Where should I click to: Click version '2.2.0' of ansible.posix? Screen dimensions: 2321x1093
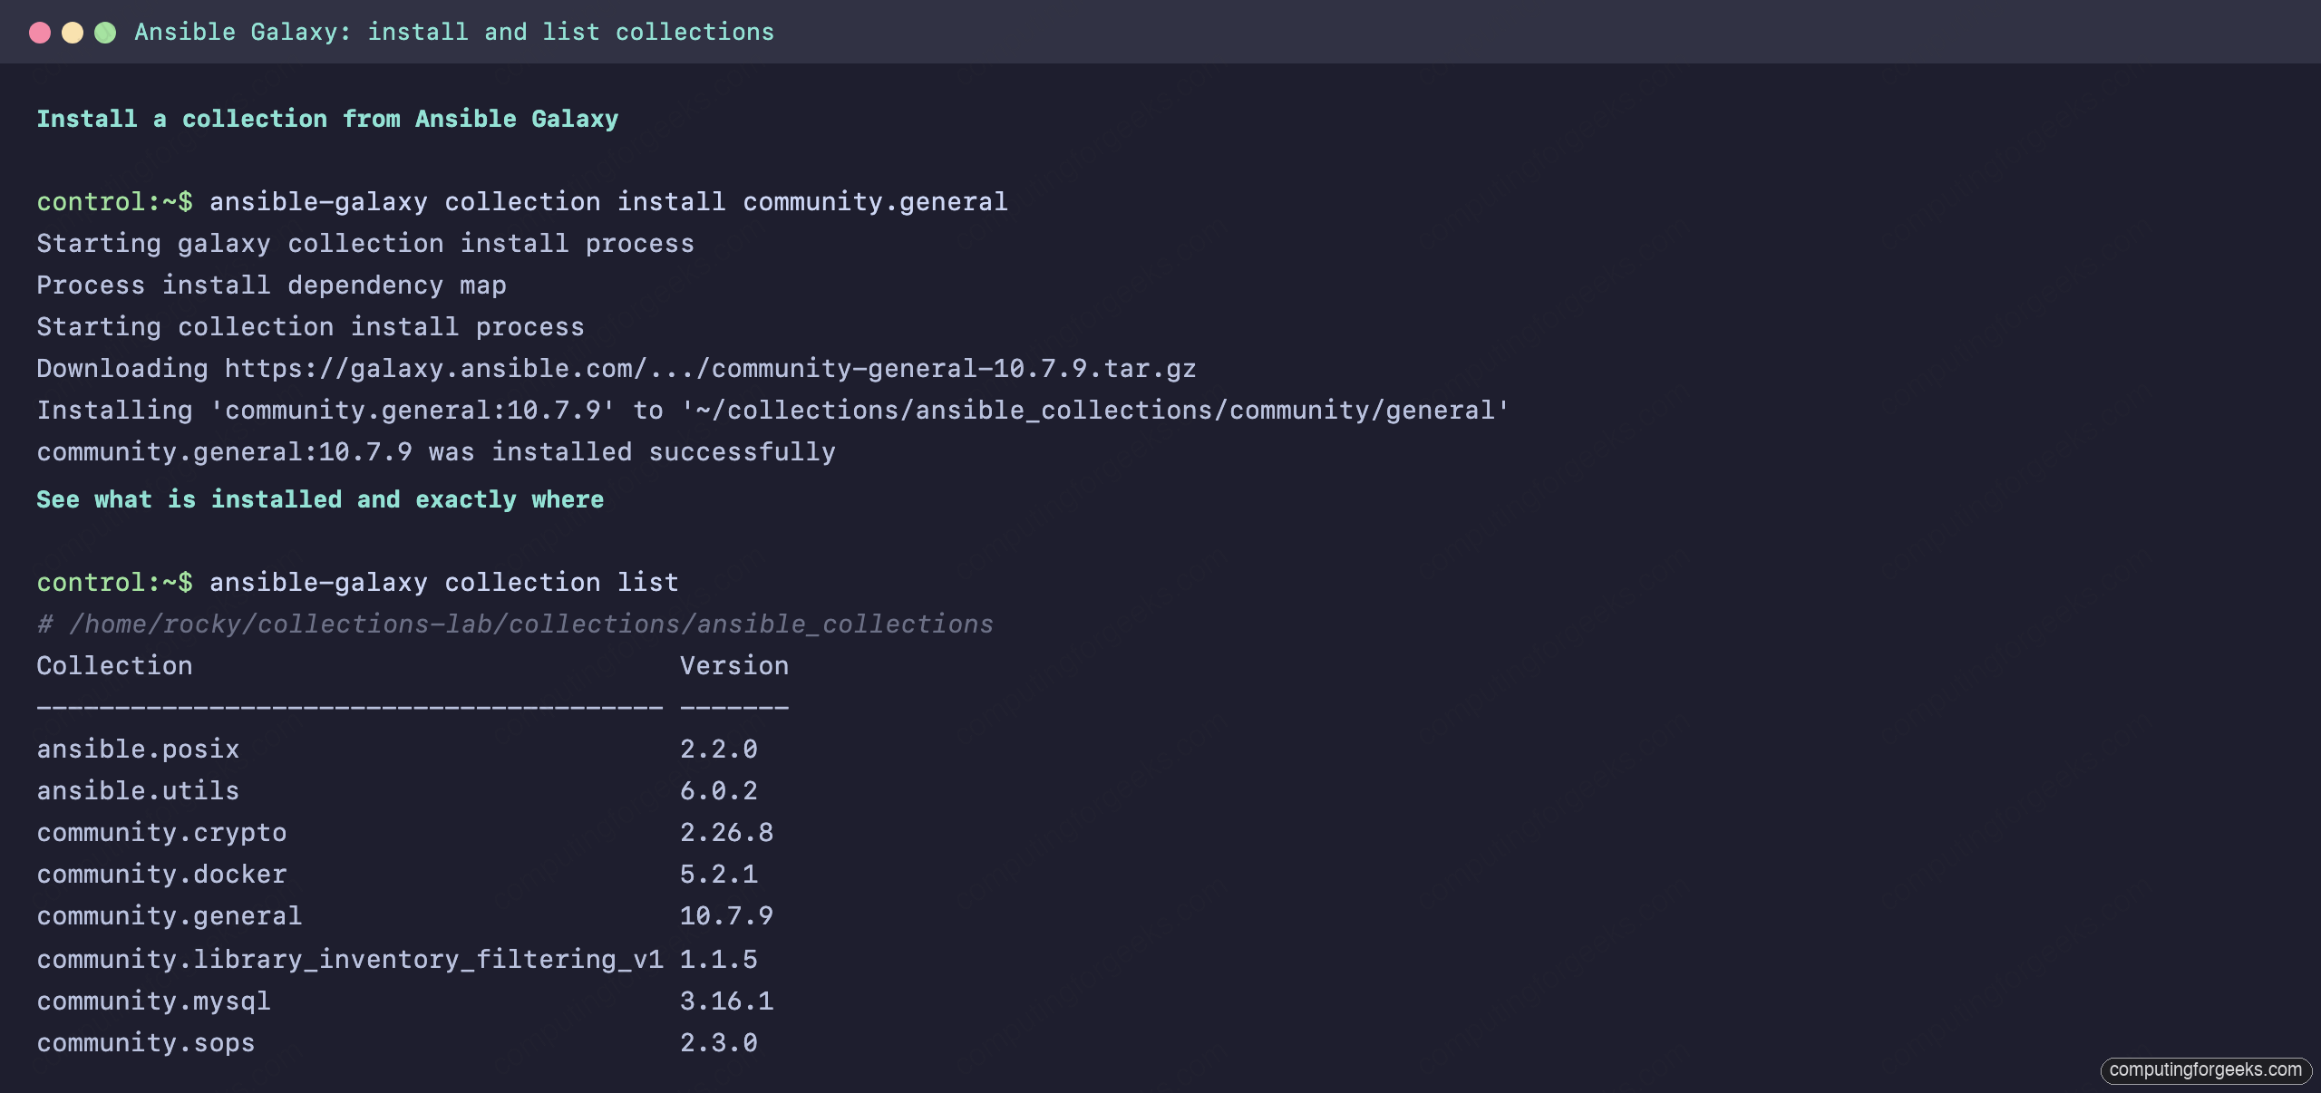719,750
